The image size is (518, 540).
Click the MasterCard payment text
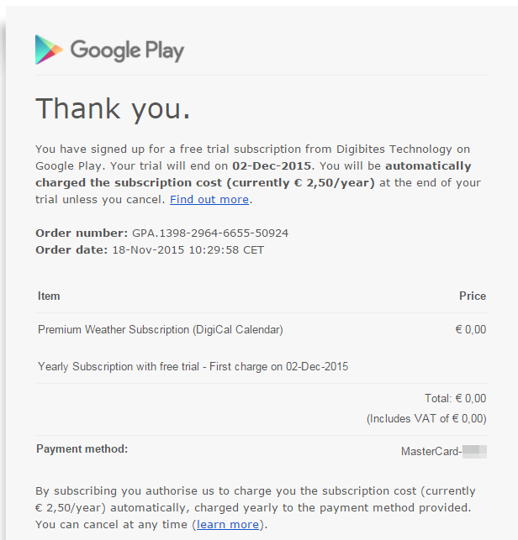(431, 451)
